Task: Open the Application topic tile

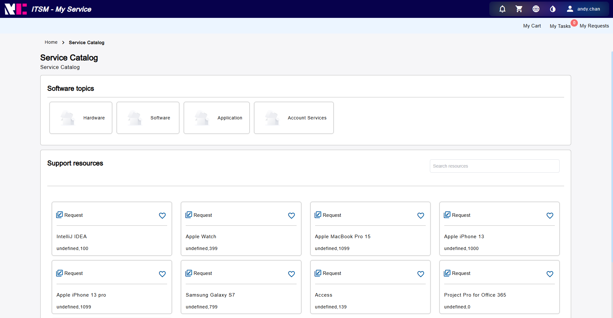Action: [217, 118]
